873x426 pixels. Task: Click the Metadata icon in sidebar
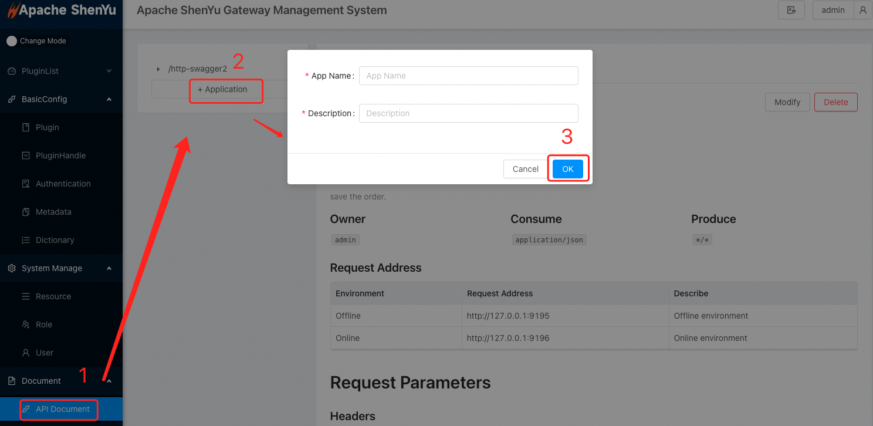point(26,212)
